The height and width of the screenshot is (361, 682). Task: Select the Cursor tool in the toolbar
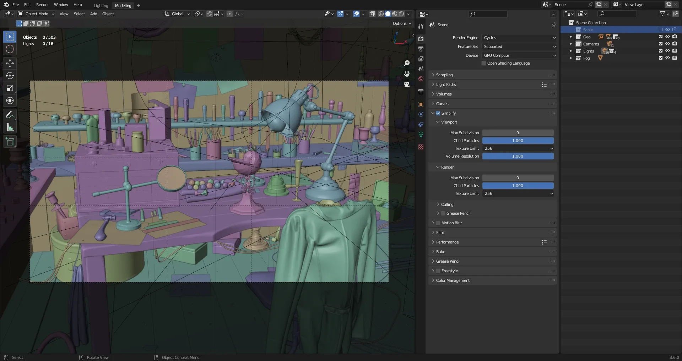point(10,49)
